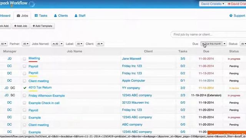Click the 11-05-2014 overdue date
This screenshot has height=138, width=246.
point(206,59)
